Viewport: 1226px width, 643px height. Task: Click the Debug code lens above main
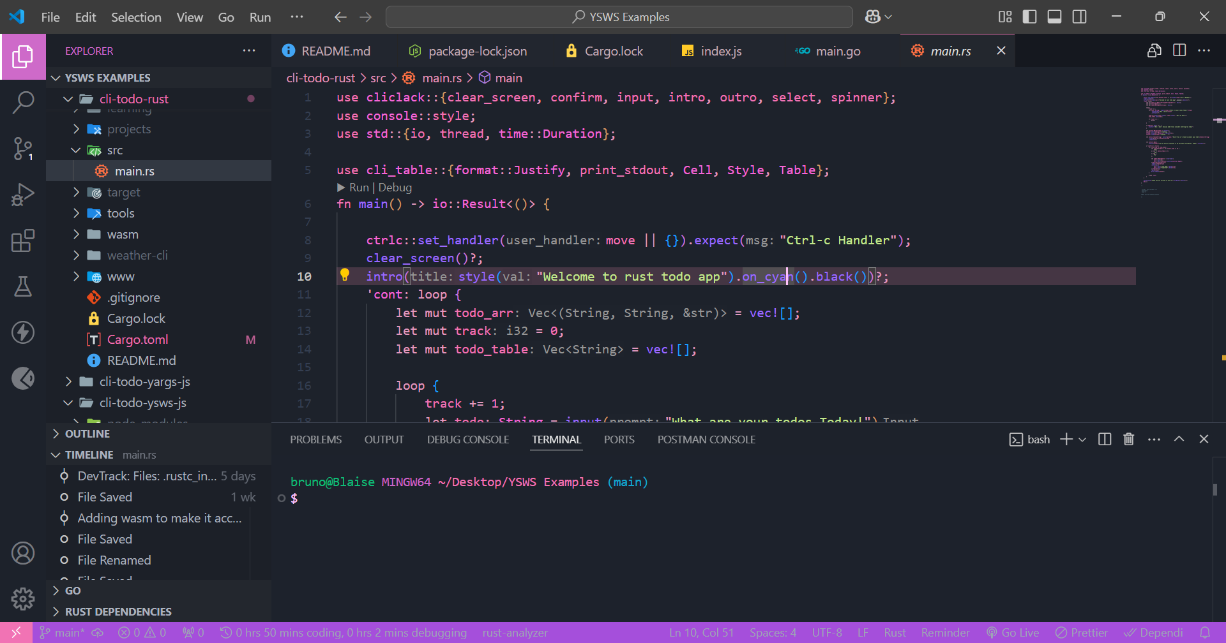click(x=395, y=188)
